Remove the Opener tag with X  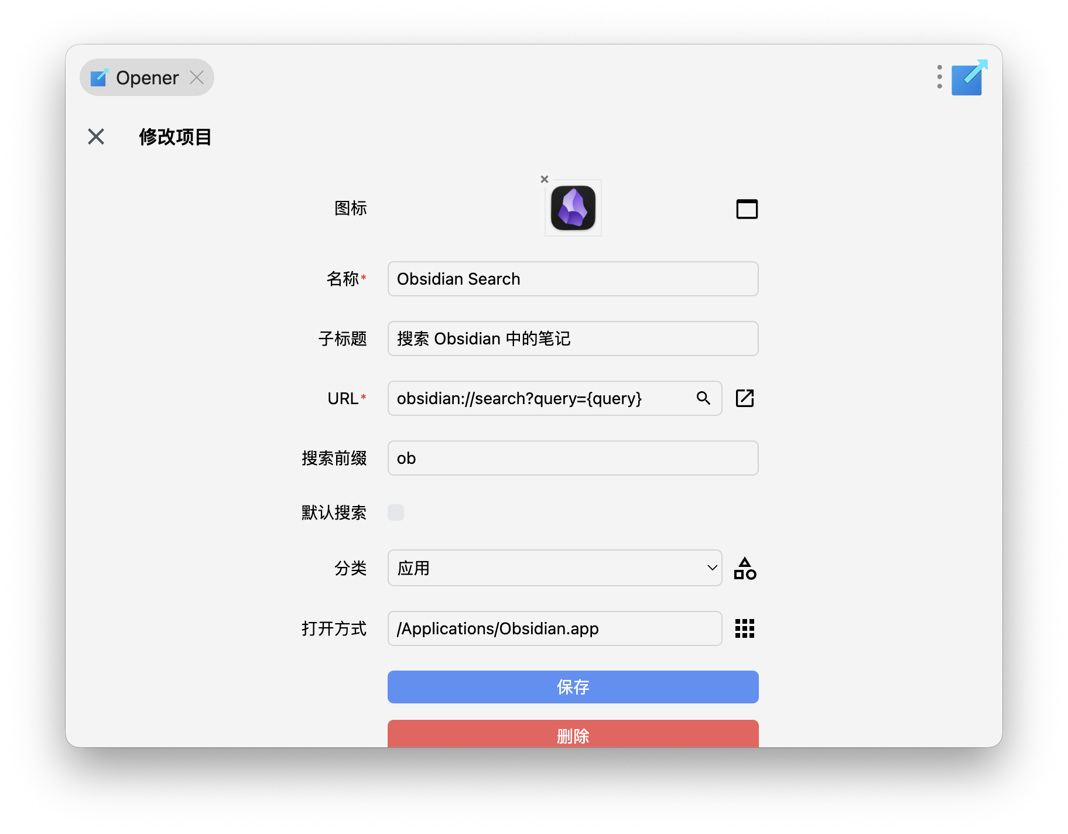pos(197,77)
